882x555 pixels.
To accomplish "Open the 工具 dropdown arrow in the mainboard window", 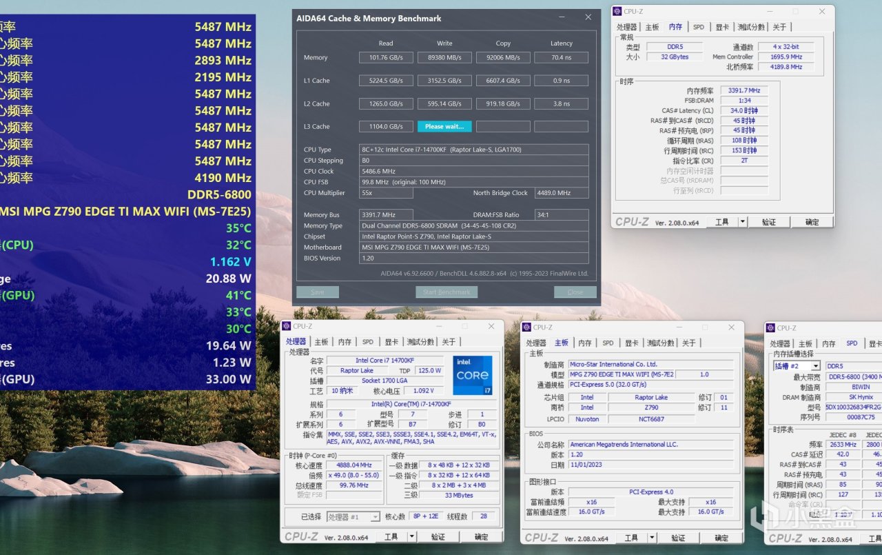I will pos(652,537).
